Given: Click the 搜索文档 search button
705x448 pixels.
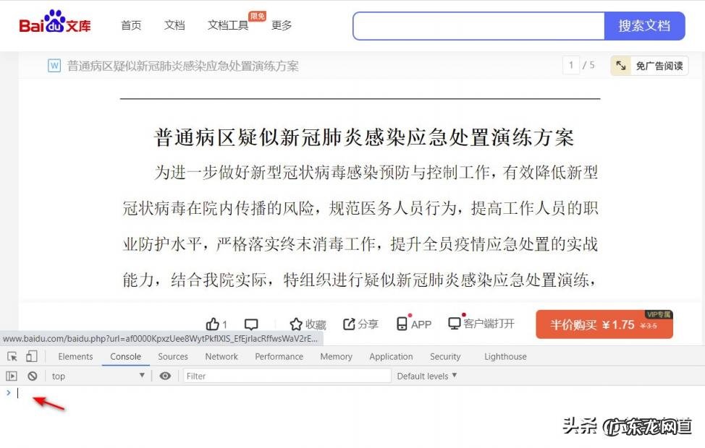Looking at the screenshot, I should (x=644, y=25).
